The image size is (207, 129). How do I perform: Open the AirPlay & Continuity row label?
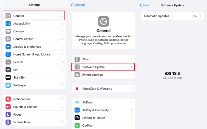coord(95,110)
